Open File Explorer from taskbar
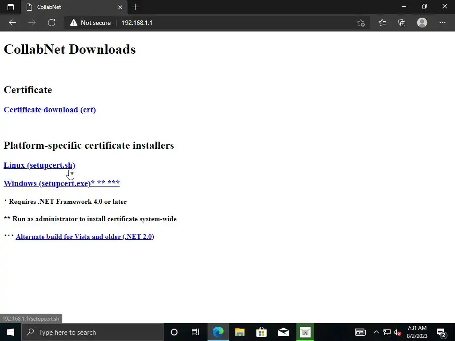The image size is (455, 341). pyautogui.click(x=239, y=332)
